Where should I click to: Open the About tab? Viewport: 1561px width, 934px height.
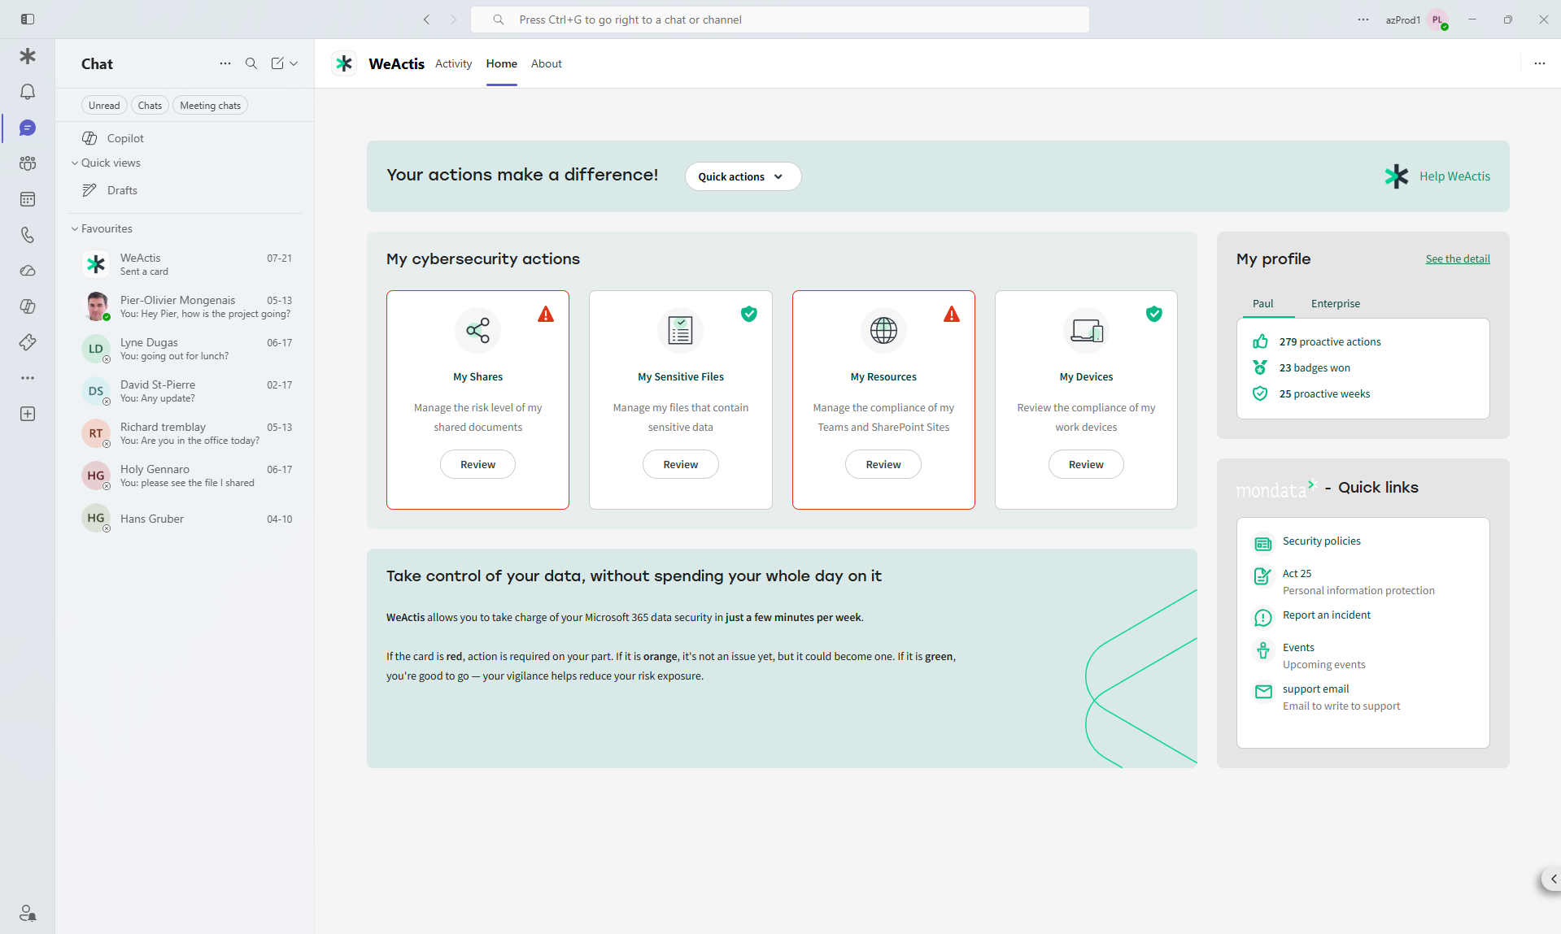546,63
